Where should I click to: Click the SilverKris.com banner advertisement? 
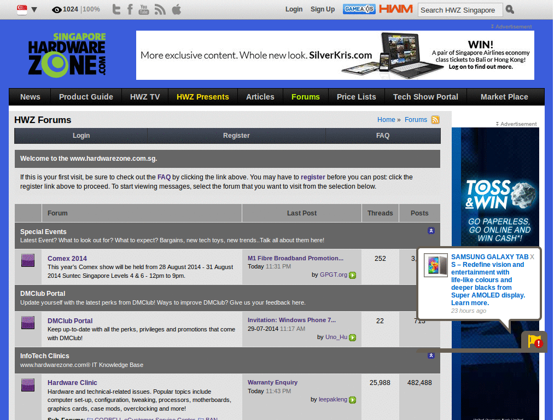click(x=335, y=55)
